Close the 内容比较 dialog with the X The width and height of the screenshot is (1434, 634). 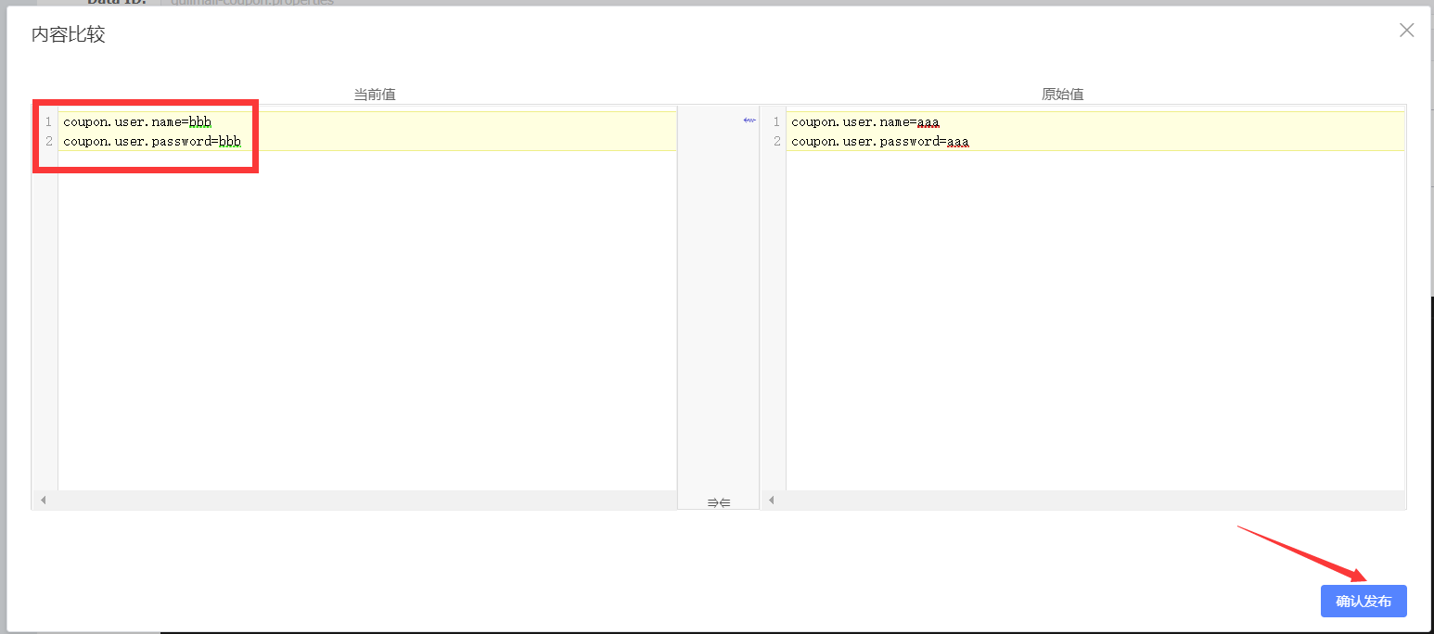coord(1407,30)
